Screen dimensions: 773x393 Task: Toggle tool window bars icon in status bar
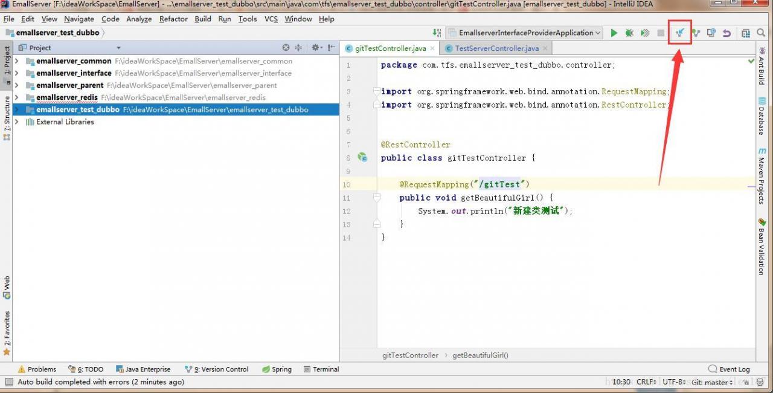click(x=8, y=382)
